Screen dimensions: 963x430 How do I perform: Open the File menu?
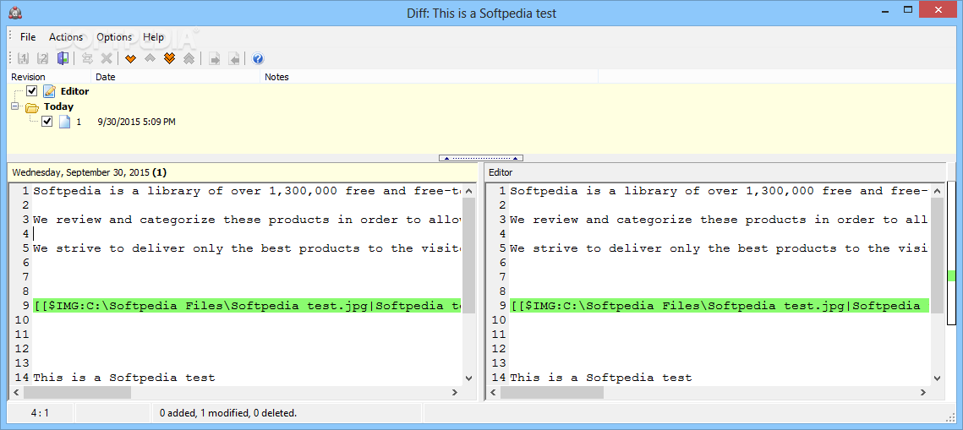click(x=28, y=37)
